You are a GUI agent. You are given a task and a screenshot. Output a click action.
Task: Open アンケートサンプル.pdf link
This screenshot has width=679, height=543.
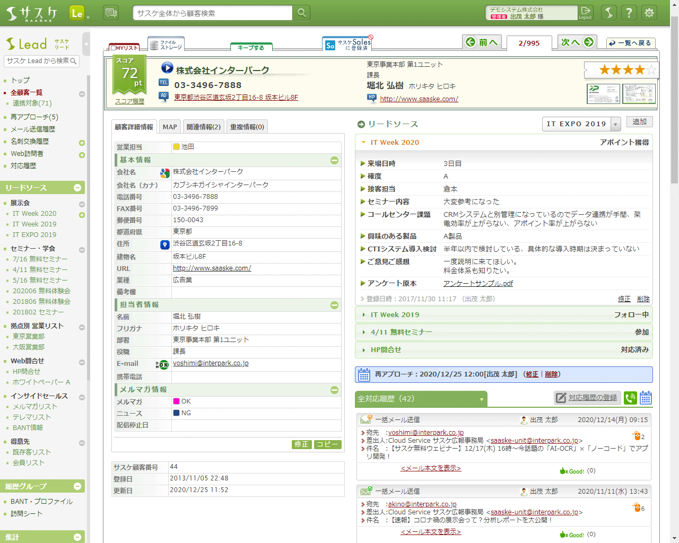(x=478, y=284)
